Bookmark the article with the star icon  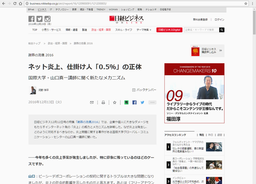point(114,102)
